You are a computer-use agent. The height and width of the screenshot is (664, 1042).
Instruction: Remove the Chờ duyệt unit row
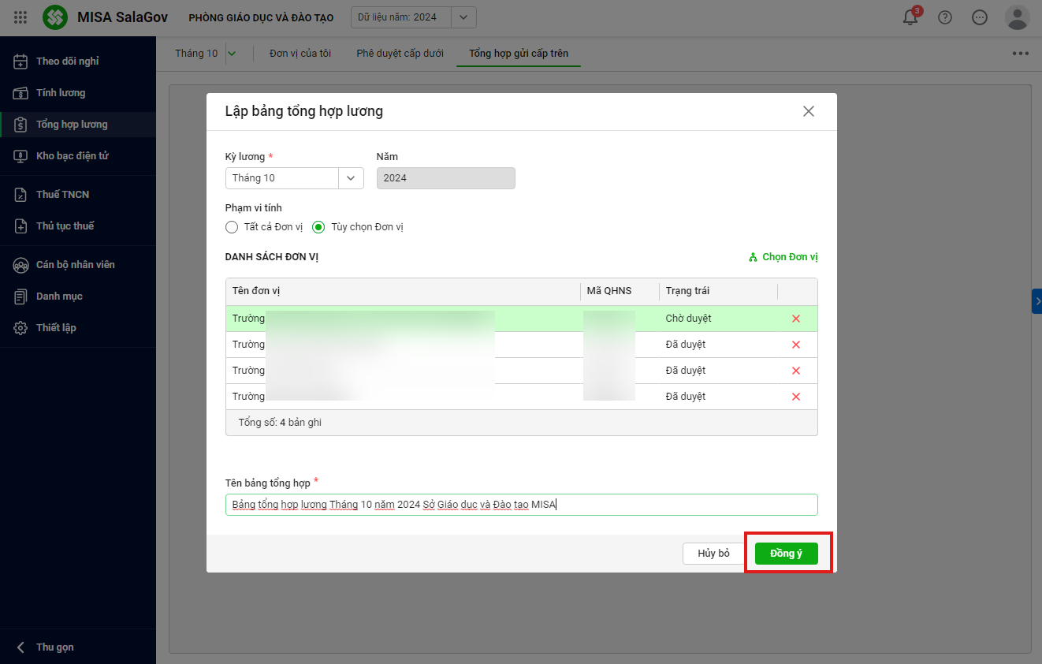tap(796, 319)
